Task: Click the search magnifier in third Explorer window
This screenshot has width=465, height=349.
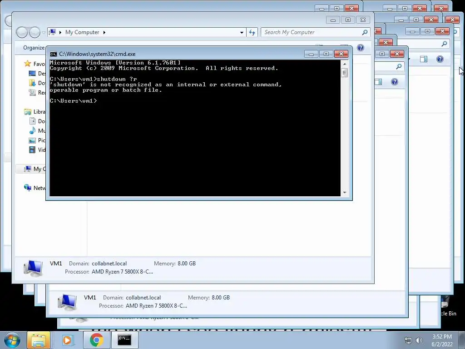Action: point(444,44)
